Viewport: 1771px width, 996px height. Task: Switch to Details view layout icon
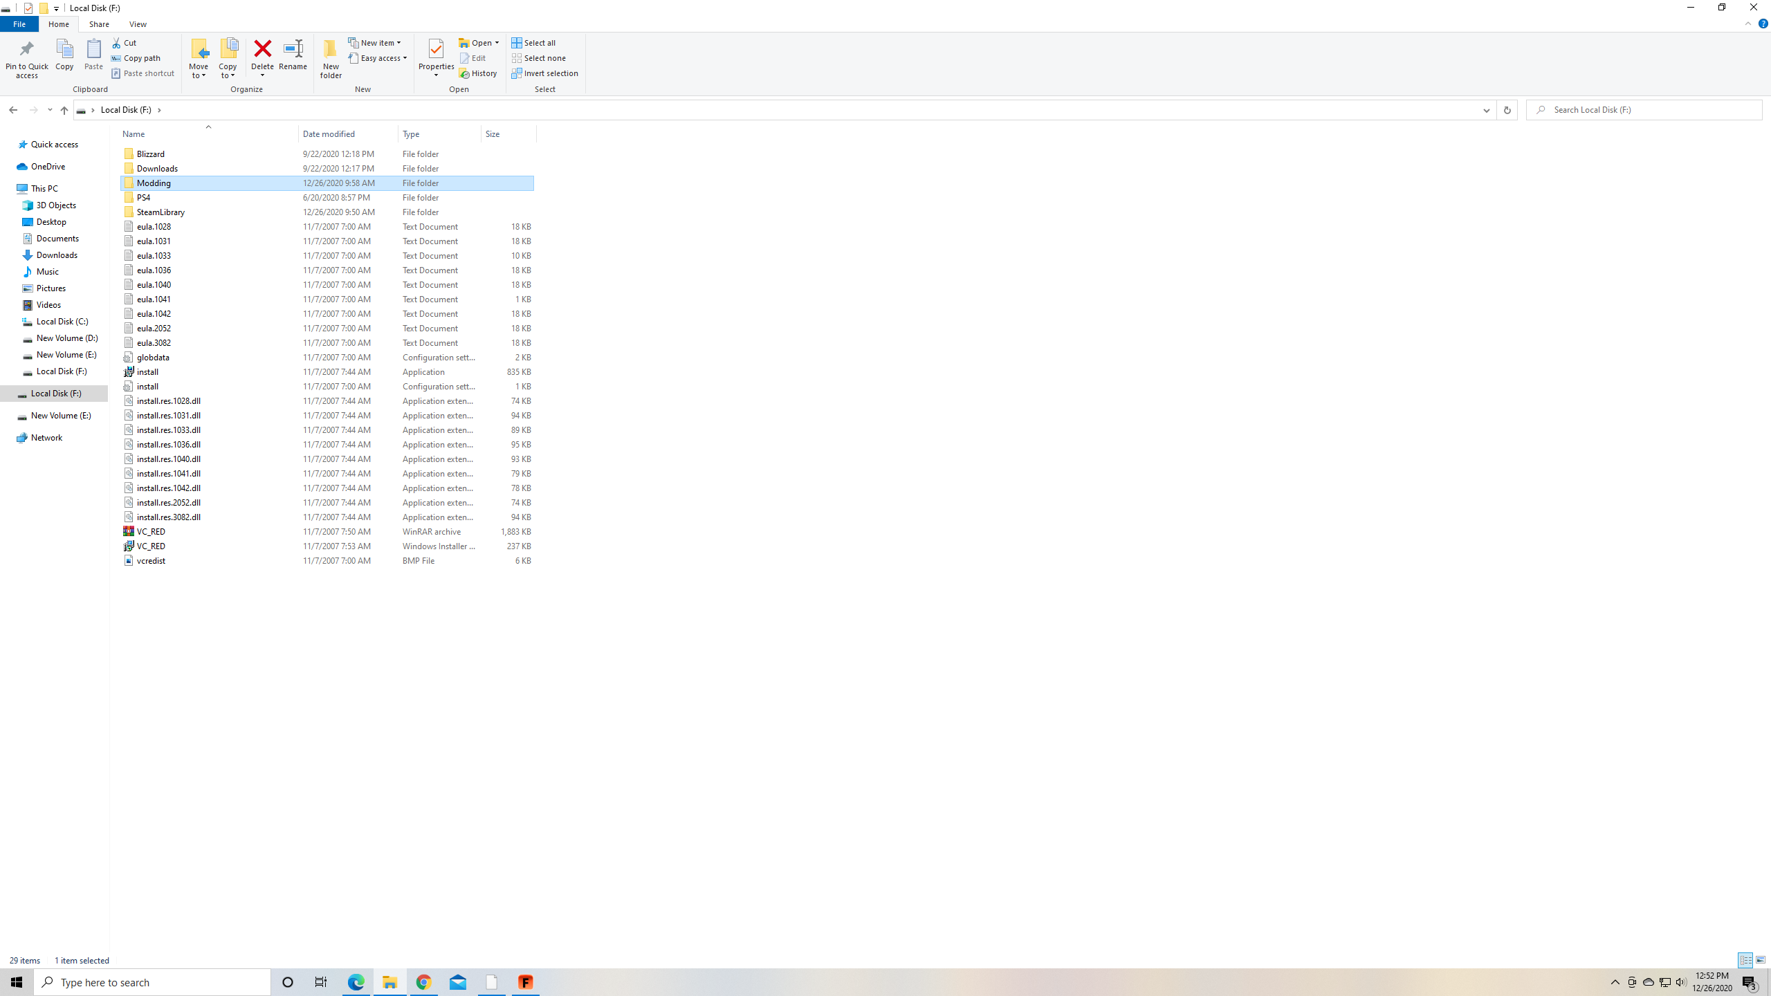(x=1745, y=960)
